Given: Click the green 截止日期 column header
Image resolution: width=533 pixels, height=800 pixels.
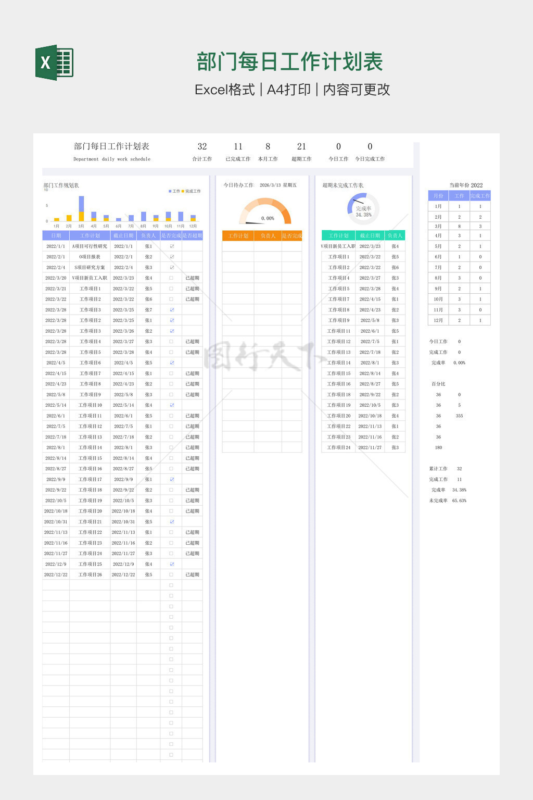Looking at the screenshot, I should point(370,235).
